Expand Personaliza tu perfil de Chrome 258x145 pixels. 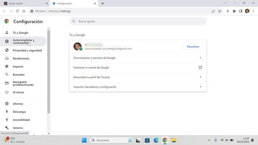click(138, 77)
